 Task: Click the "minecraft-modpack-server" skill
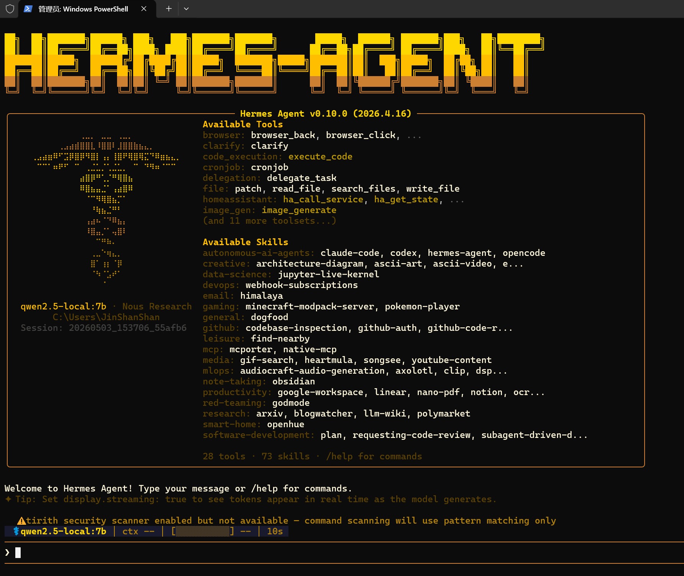310,306
